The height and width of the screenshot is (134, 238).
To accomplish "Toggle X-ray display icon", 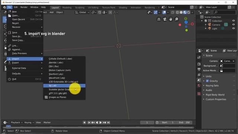I will pyautogui.click(x=173, y=12).
